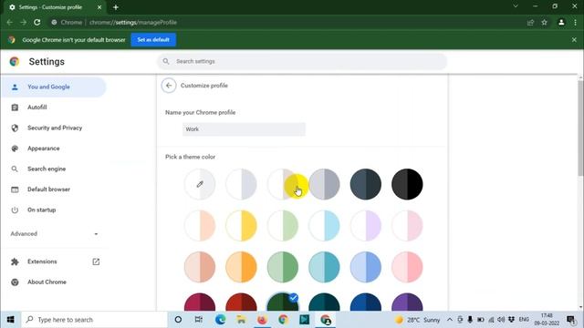Select the medium green theme swatch
This screenshot has width=584, height=328.
pyautogui.click(x=283, y=267)
